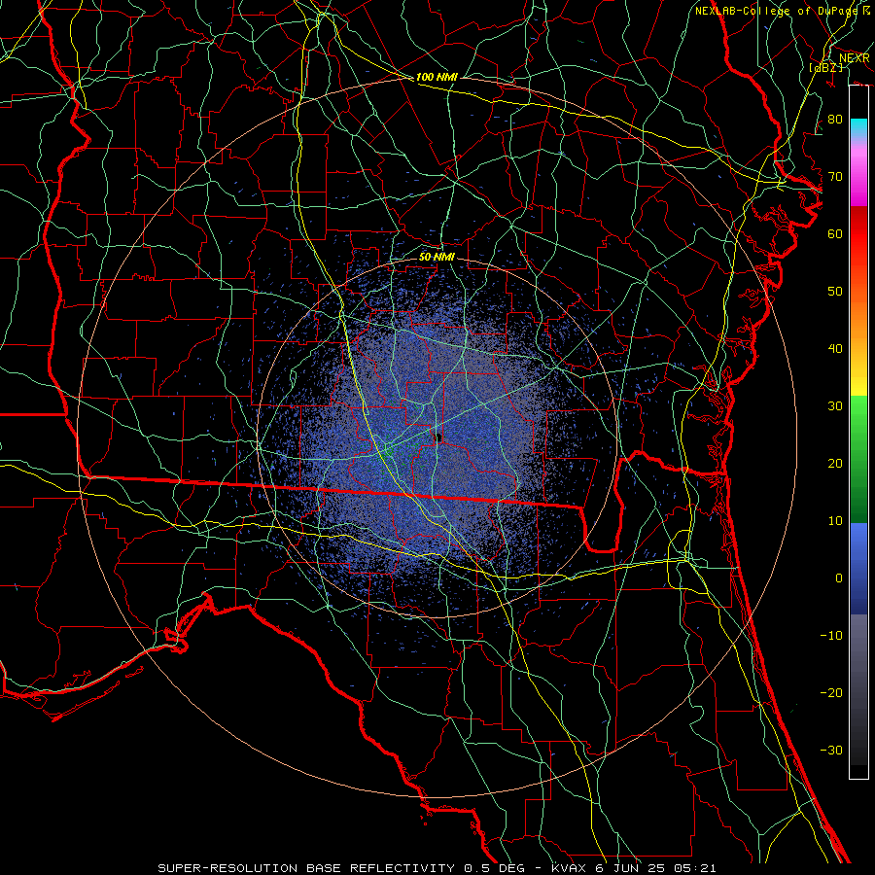This screenshot has height=875, width=875.
Task: Click the 70 value on the color scale
Action: [835, 177]
